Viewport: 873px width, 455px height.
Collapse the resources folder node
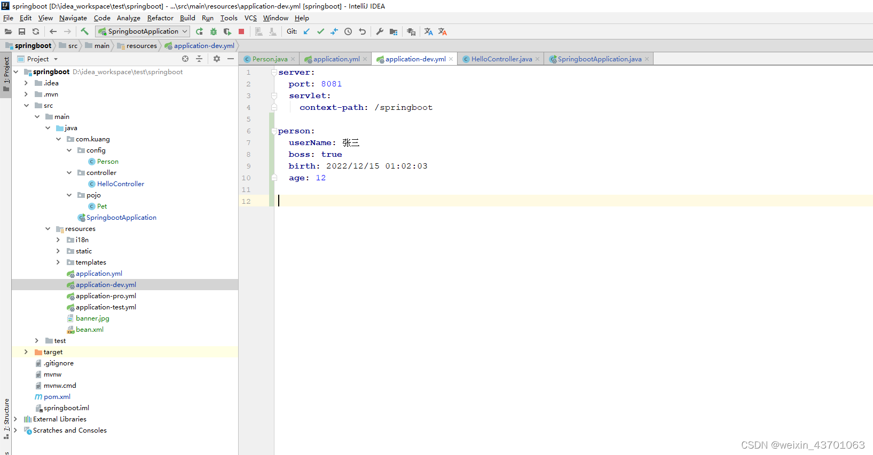point(48,228)
